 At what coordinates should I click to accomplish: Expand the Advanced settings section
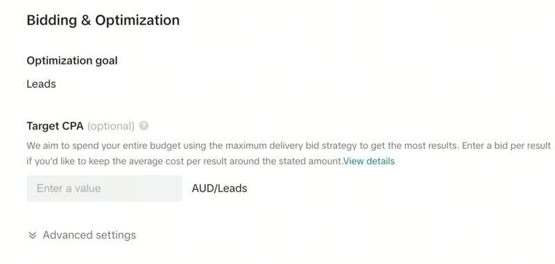pyautogui.click(x=82, y=235)
